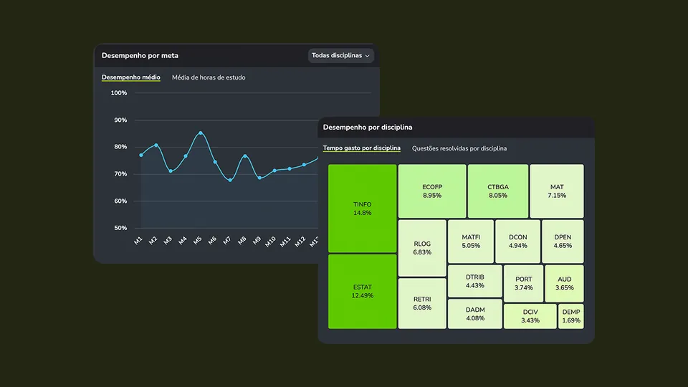Viewport: 688px width, 387px height.
Task: Select the CTBGA 8.05% tile
Action: click(498, 191)
